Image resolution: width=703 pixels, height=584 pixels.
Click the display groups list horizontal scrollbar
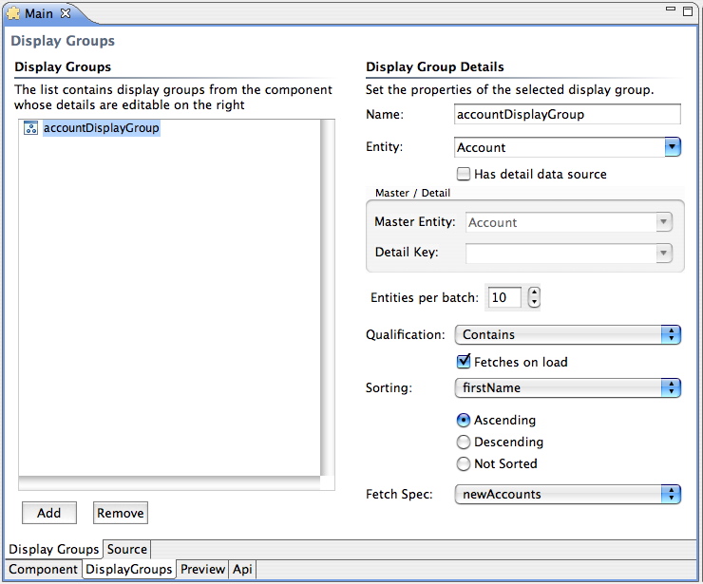point(169,483)
